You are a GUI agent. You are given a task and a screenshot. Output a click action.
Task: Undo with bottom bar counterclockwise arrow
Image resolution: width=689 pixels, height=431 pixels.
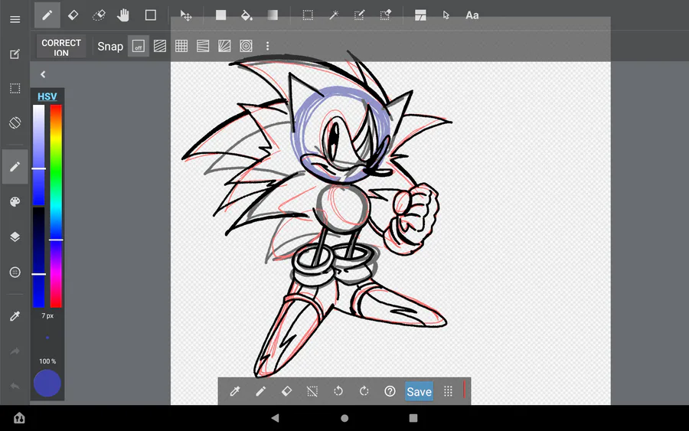[338, 391]
